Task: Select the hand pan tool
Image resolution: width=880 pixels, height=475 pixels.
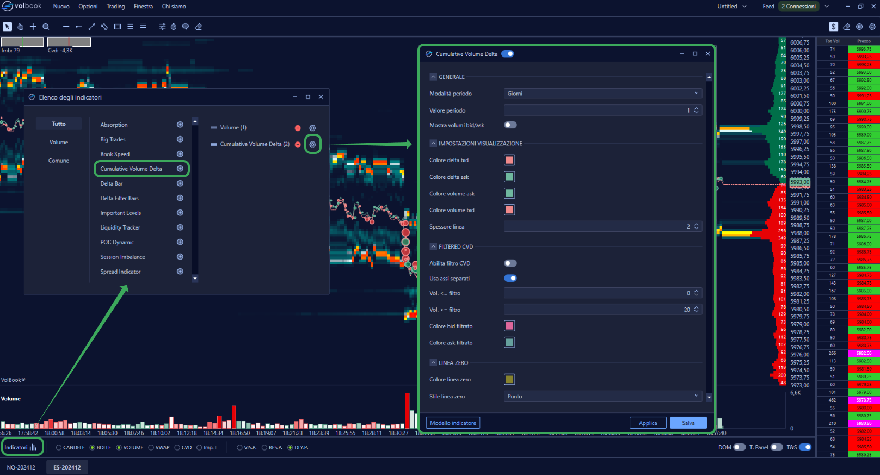Action: [x=20, y=27]
